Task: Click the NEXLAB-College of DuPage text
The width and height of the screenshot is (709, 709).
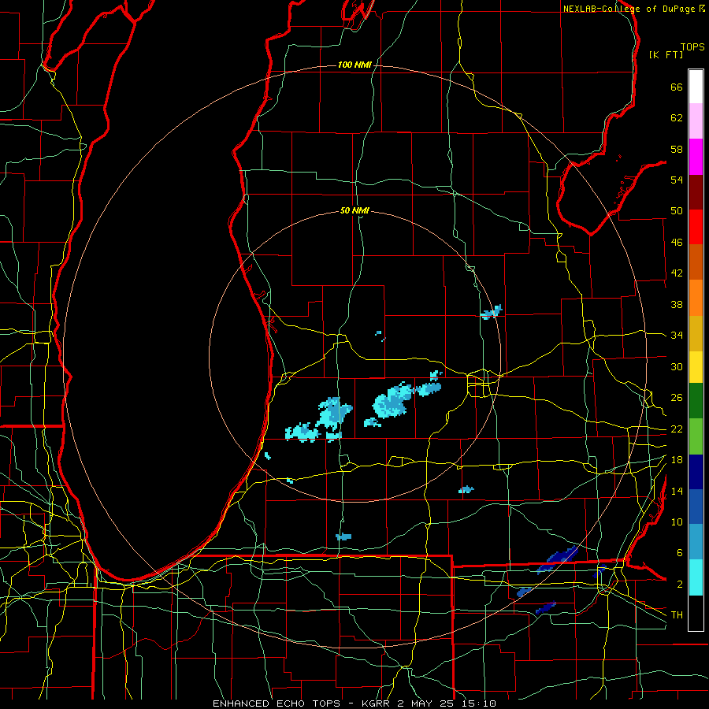Action: (x=629, y=9)
